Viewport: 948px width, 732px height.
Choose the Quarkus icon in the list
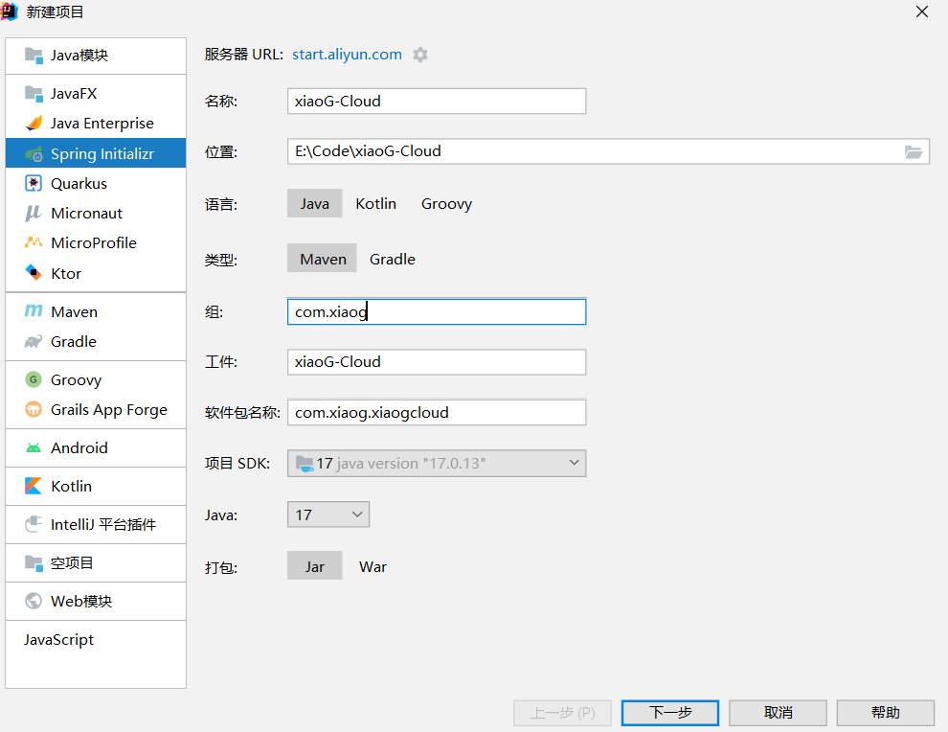(x=34, y=183)
